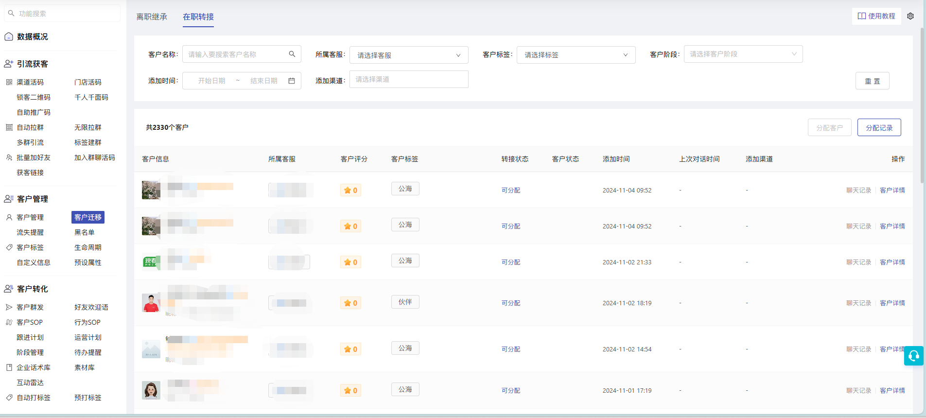This screenshot has width=926, height=418.
Task: Open the 添加渠道 selector
Action: pyautogui.click(x=409, y=79)
